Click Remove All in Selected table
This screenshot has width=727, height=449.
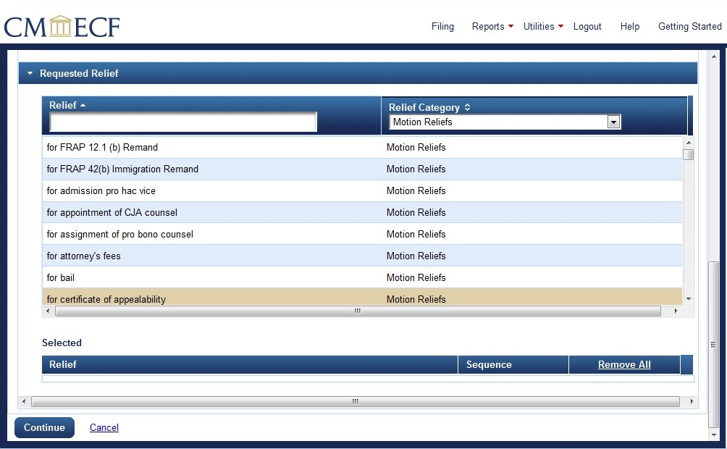click(624, 365)
